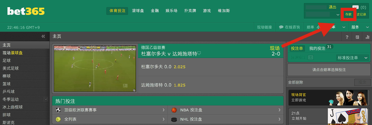Select the 金融 top navigation tab
The image size is (372, 125).
155,11
